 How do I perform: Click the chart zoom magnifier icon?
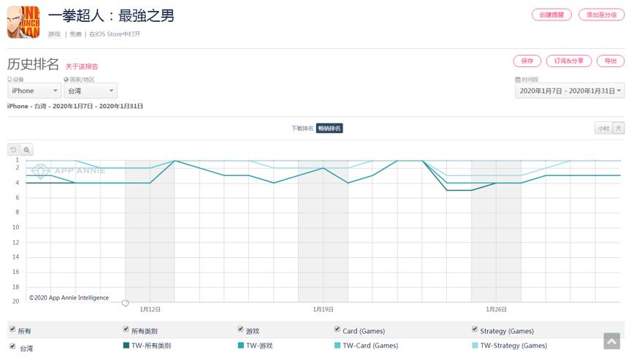(x=27, y=150)
